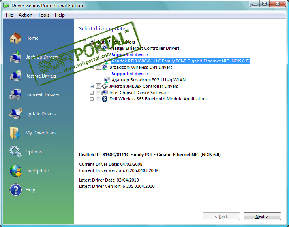This screenshot has width=289, height=227.
Task: Select Update Drivers sidebar label
Action: 41,114
